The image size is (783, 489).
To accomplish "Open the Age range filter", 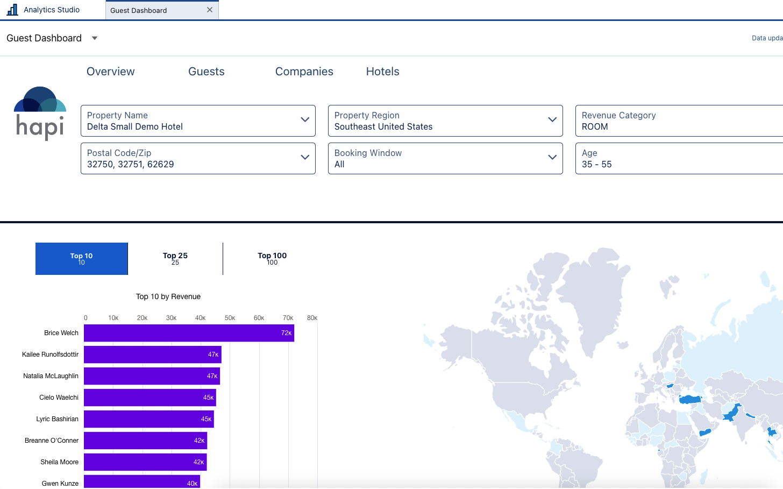I will [x=679, y=159].
